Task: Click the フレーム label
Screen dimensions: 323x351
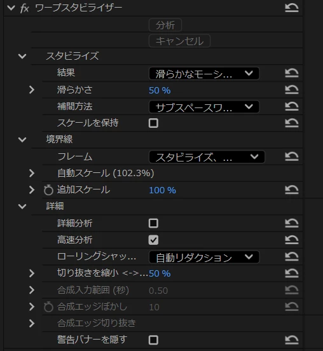Action: 75,156
